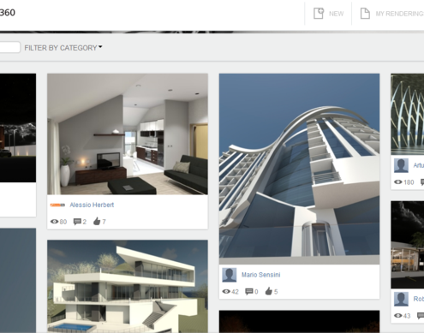
Task: Click the comments icon showing 2
Action: pyautogui.click(x=77, y=222)
